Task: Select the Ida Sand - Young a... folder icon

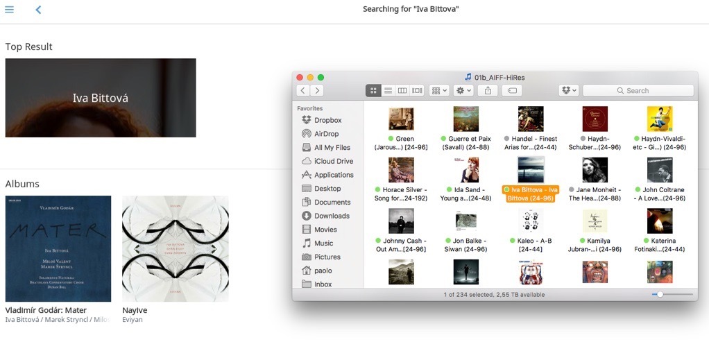Action: point(465,170)
